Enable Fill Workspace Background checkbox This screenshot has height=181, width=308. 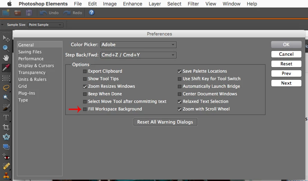click(85, 109)
